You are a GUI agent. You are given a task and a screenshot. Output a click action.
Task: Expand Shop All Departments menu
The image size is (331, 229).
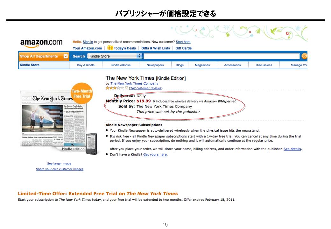pyautogui.click(x=44, y=56)
